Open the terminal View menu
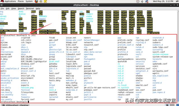This screenshot has width=179, height=106. pos(13,9)
